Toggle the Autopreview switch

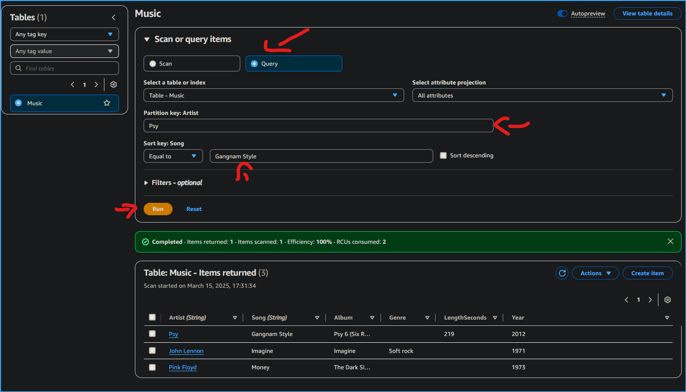point(562,14)
